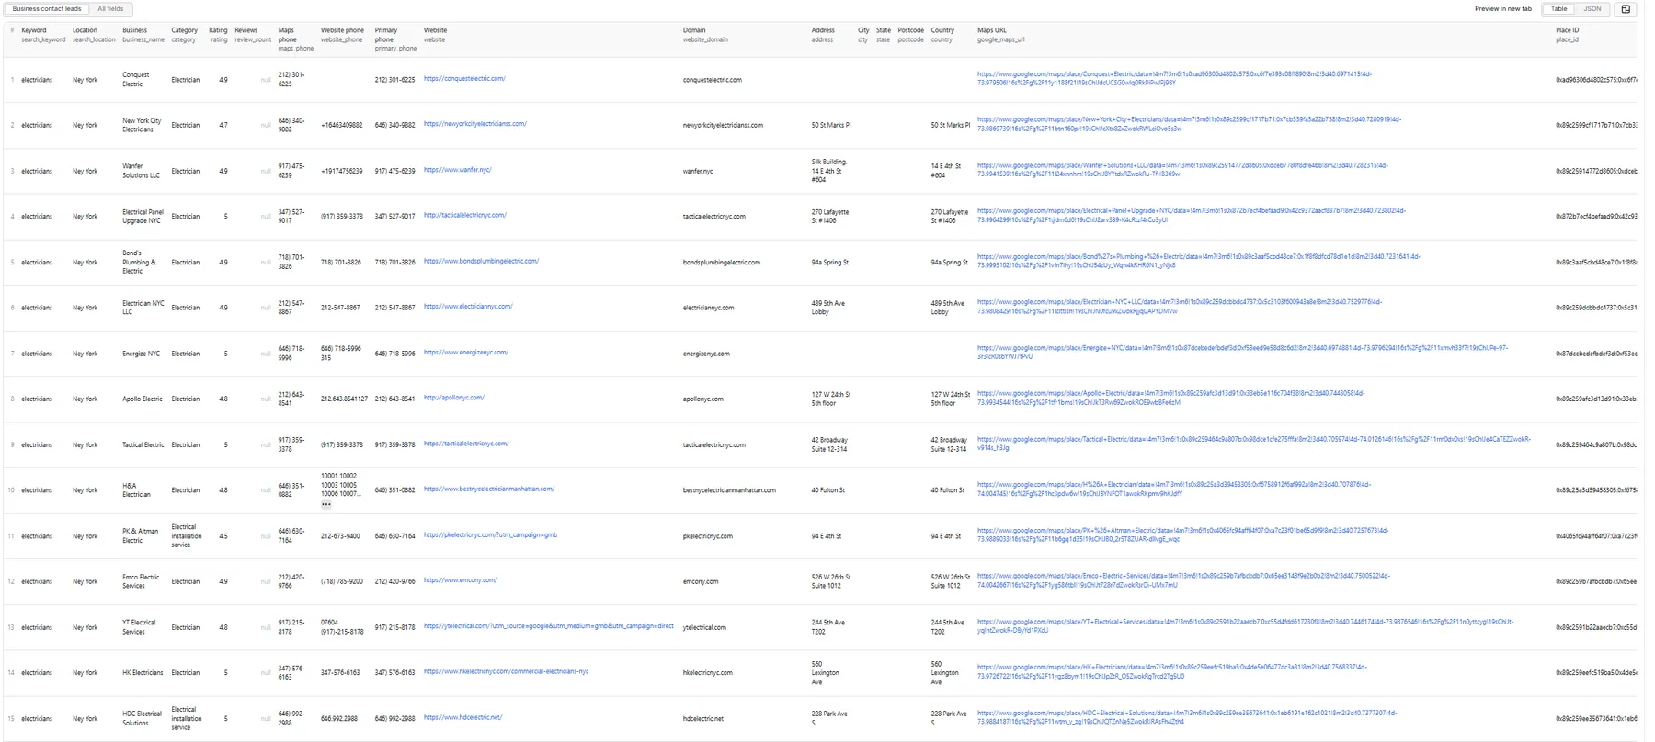Click the Place ID column header
Screen dimensions: 1655x742
click(1567, 35)
